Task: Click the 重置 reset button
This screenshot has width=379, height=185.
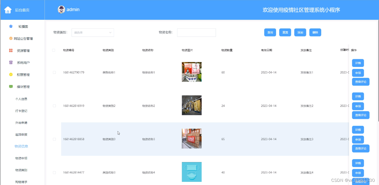Action: [285, 32]
